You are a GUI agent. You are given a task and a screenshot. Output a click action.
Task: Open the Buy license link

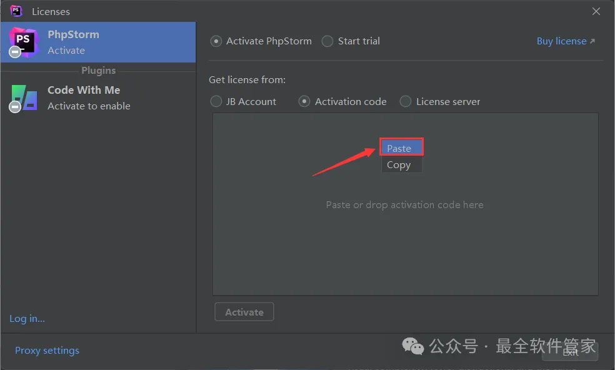566,41
